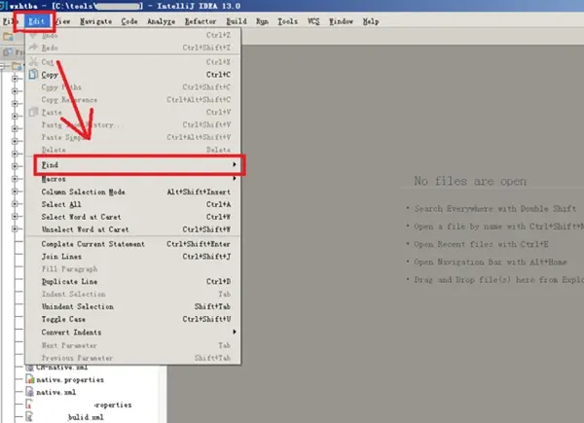The image size is (584, 423).
Task: Select native.xml in the project tree
Action: (55, 392)
